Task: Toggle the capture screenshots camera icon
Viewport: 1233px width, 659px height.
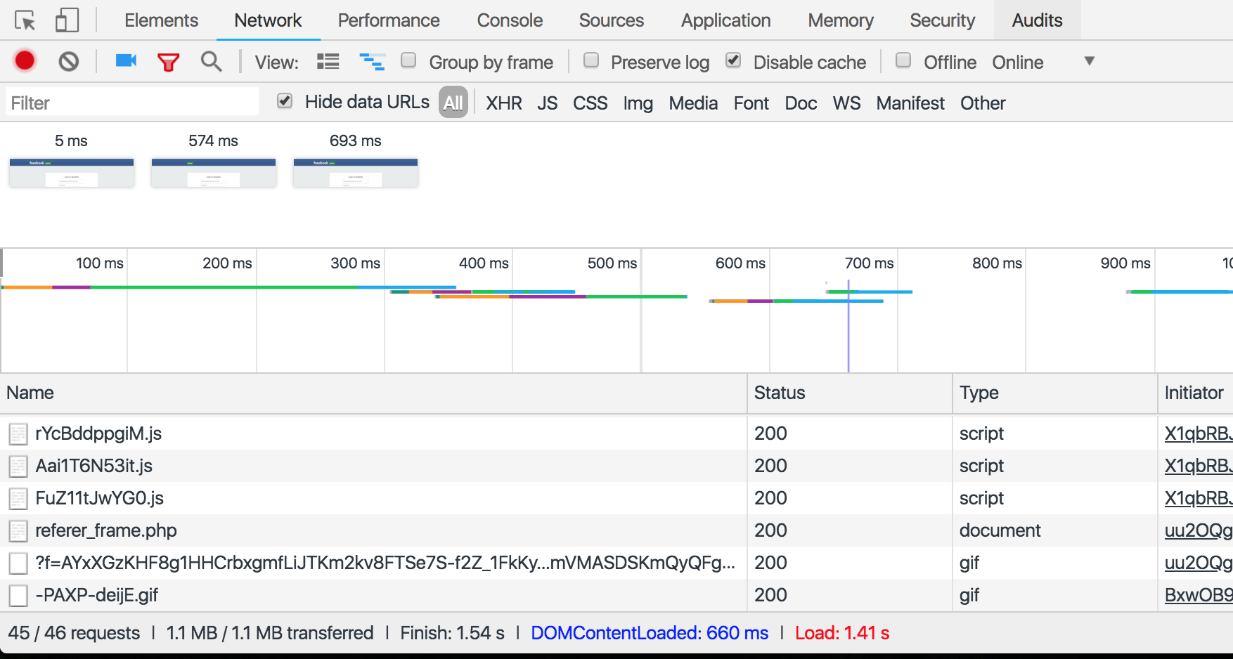Action: 126,61
